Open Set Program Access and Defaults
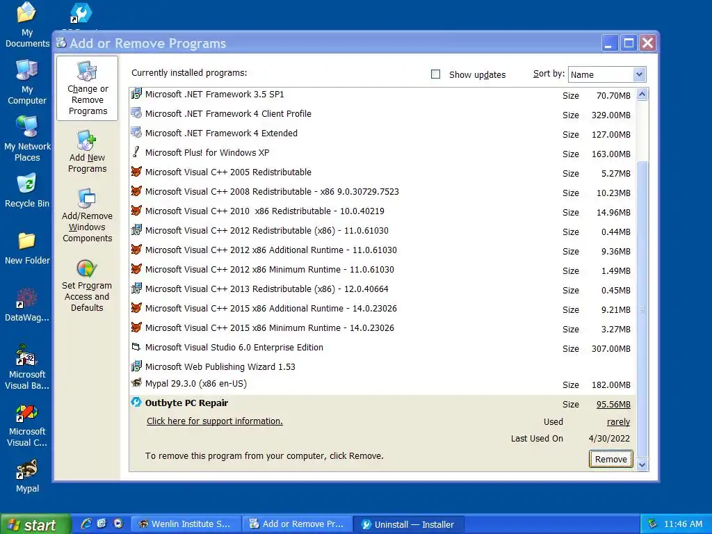712x534 pixels. [87, 285]
